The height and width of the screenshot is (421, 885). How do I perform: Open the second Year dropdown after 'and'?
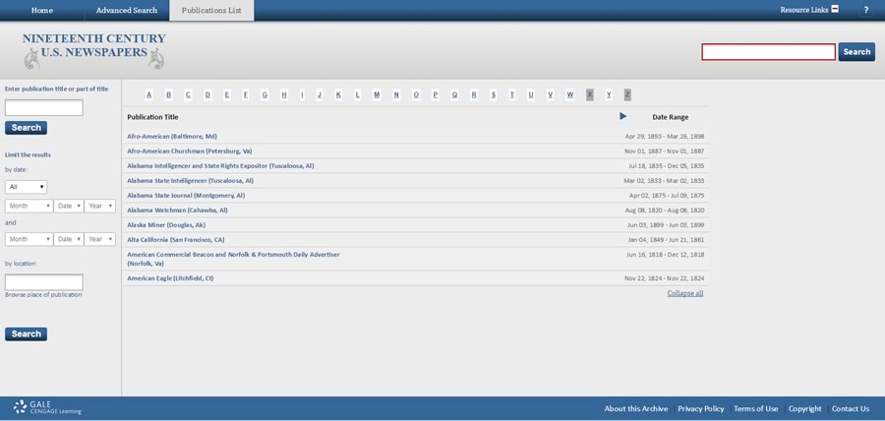[100, 239]
